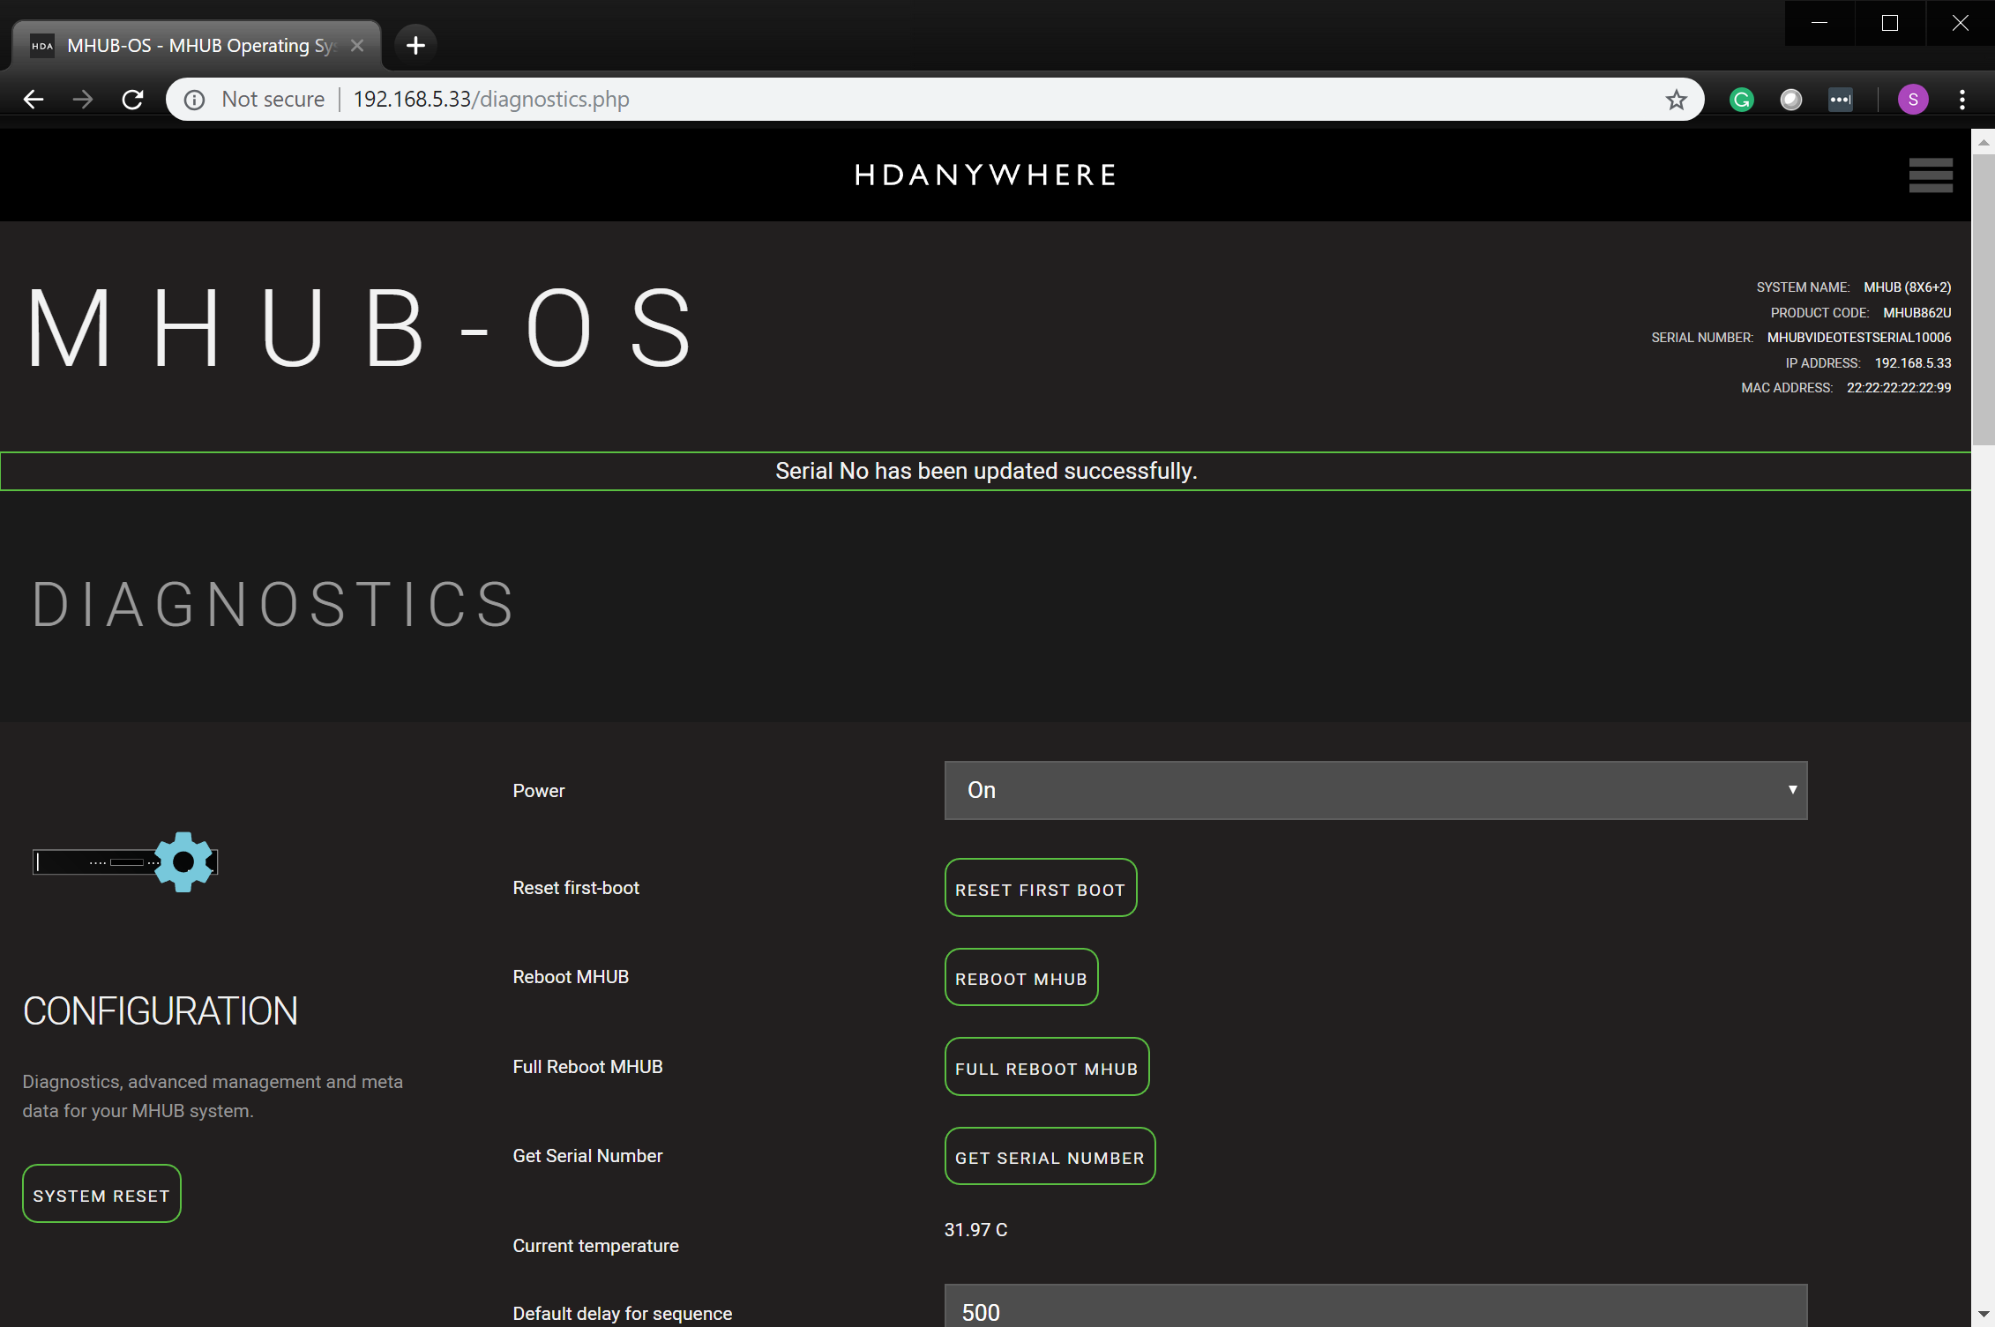Click the address bar URL
1995x1327 pixels.
tap(491, 100)
